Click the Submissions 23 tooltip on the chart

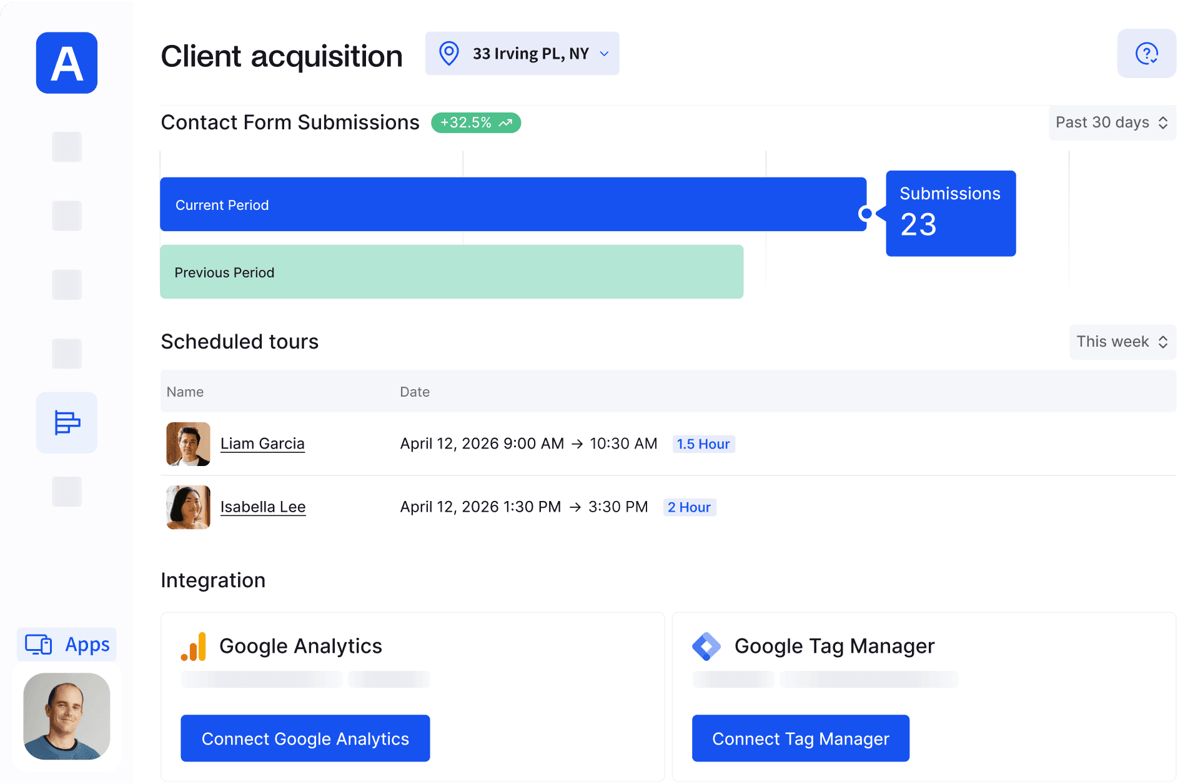click(x=949, y=212)
